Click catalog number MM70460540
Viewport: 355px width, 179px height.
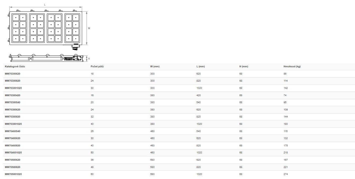[x=13, y=131]
